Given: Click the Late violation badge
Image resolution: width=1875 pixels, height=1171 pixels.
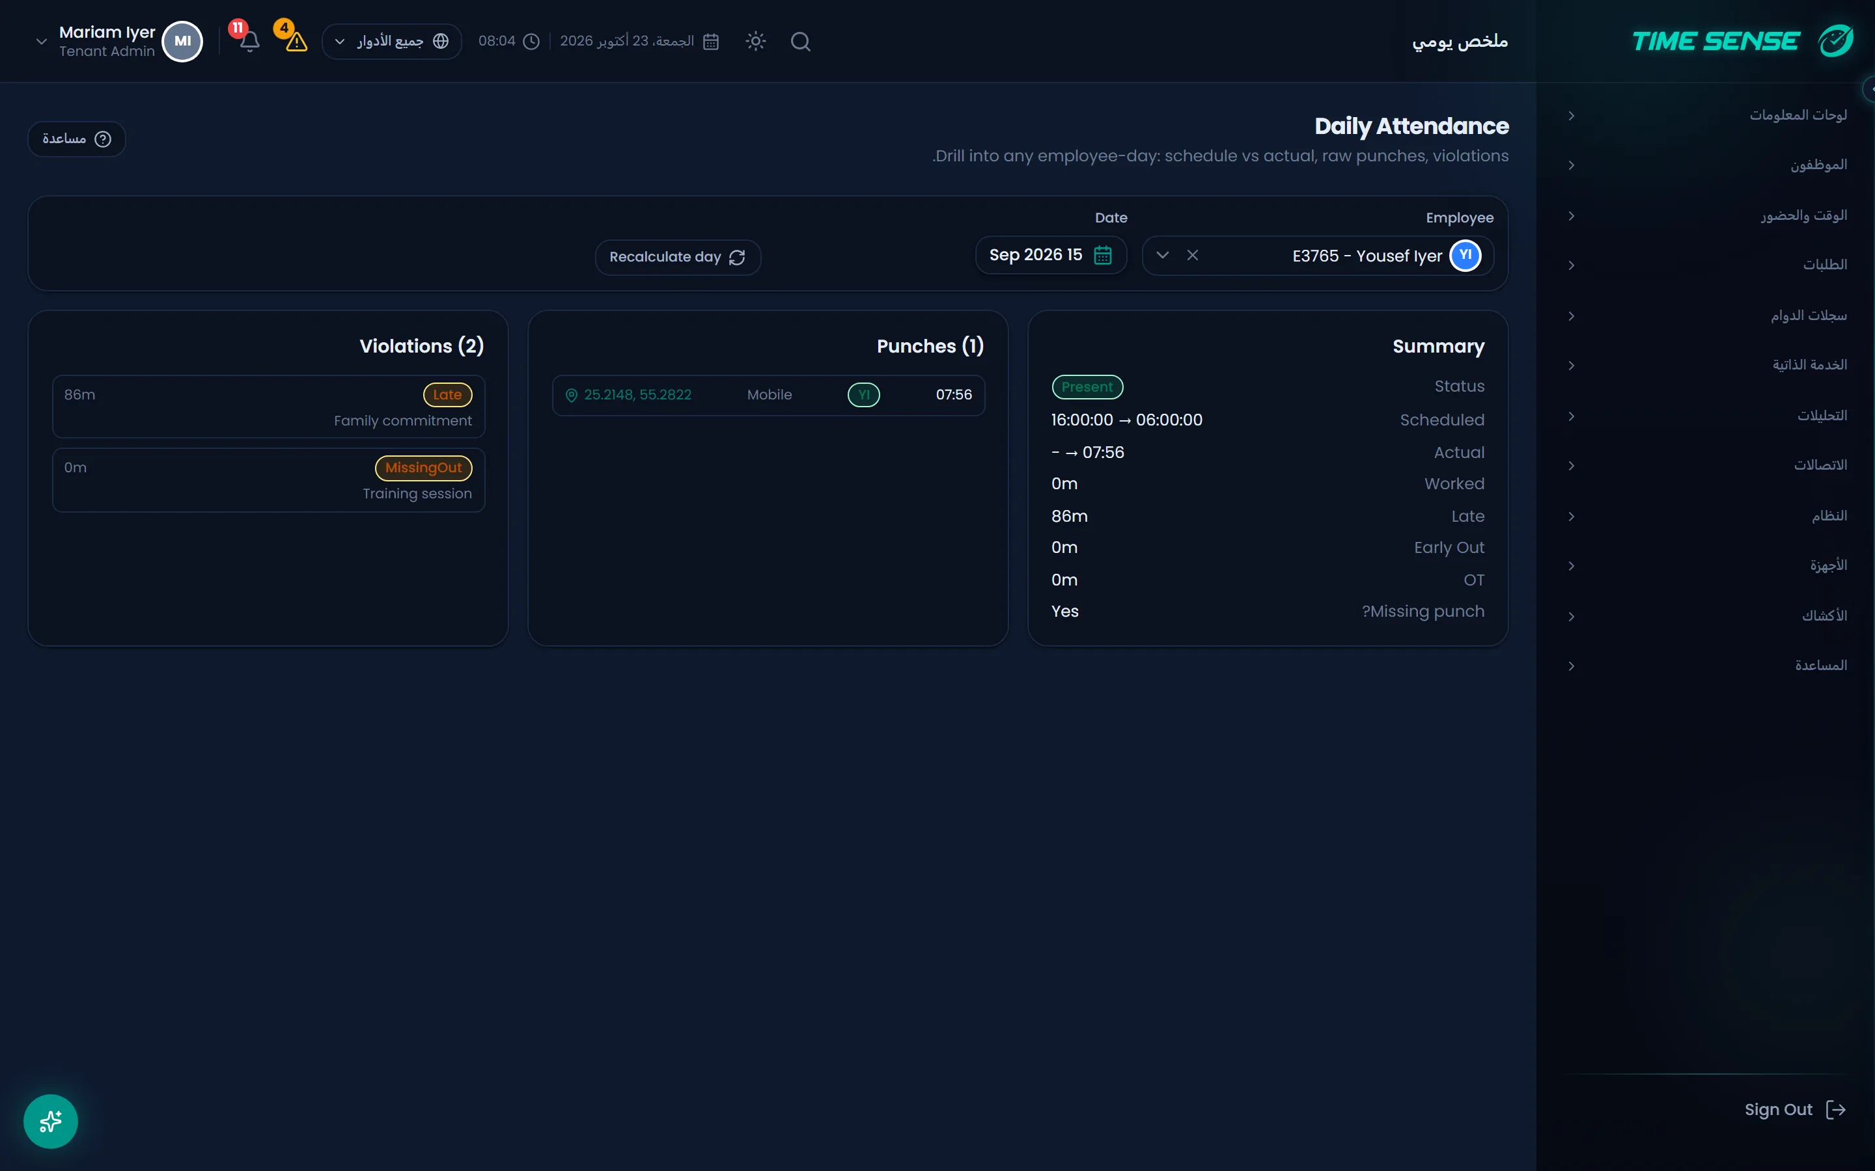Looking at the screenshot, I should [x=447, y=395].
